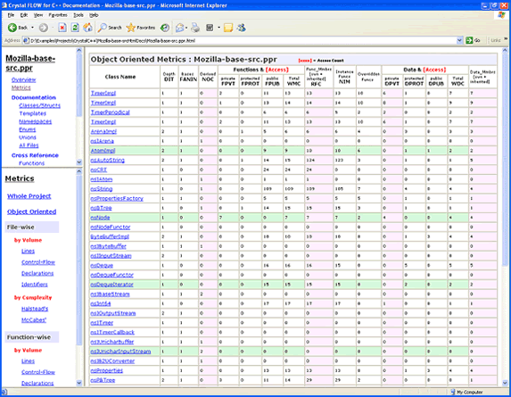This screenshot has height=397, width=511.
Task: Click the Home icon in toolbar
Action: (87, 28)
